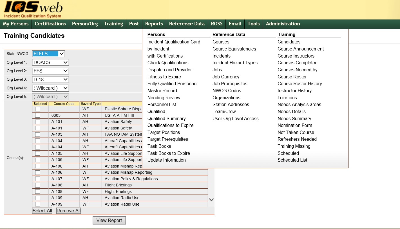This screenshot has width=400, height=229.
Task: Click the Course Code column header
Action: click(x=64, y=104)
